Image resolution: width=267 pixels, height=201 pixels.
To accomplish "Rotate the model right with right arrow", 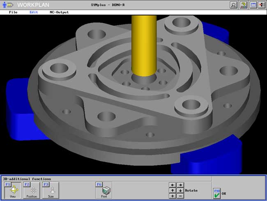I will [180, 185].
